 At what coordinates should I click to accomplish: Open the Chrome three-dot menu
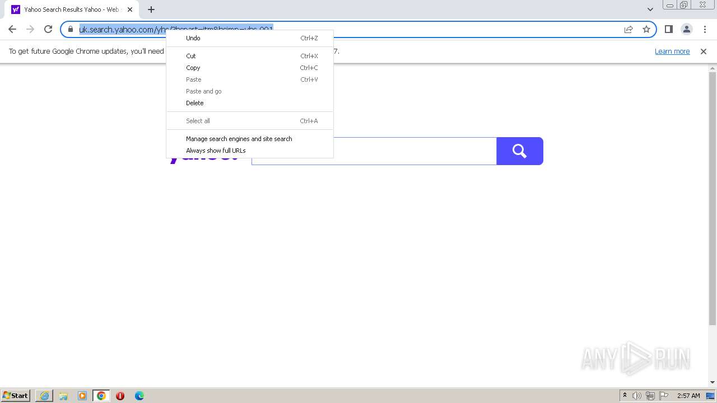click(704, 29)
